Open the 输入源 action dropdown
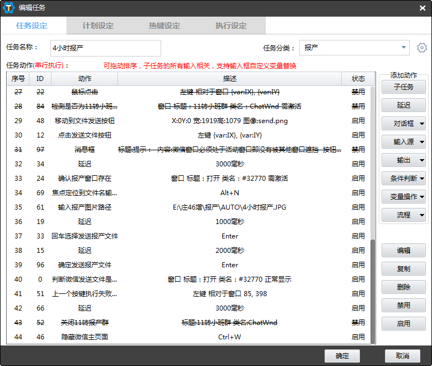 pyautogui.click(x=403, y=142)
